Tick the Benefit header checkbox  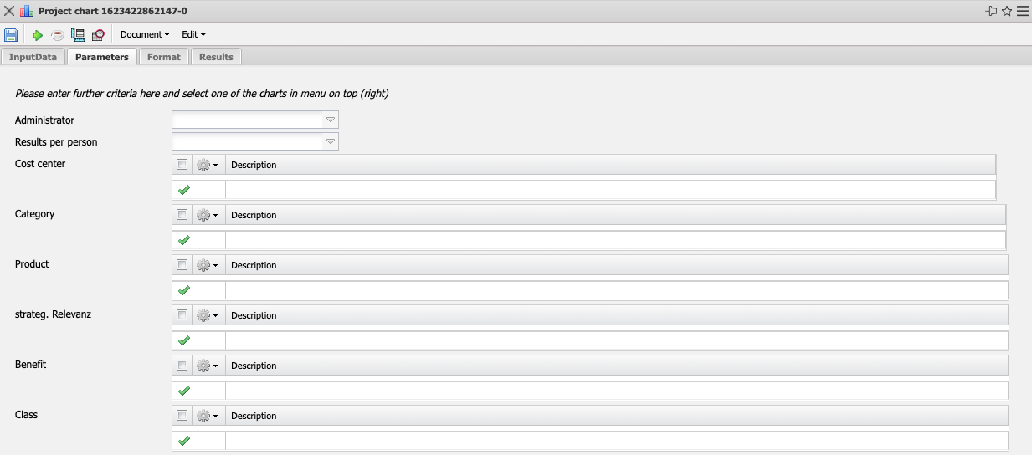coord(182,366)
